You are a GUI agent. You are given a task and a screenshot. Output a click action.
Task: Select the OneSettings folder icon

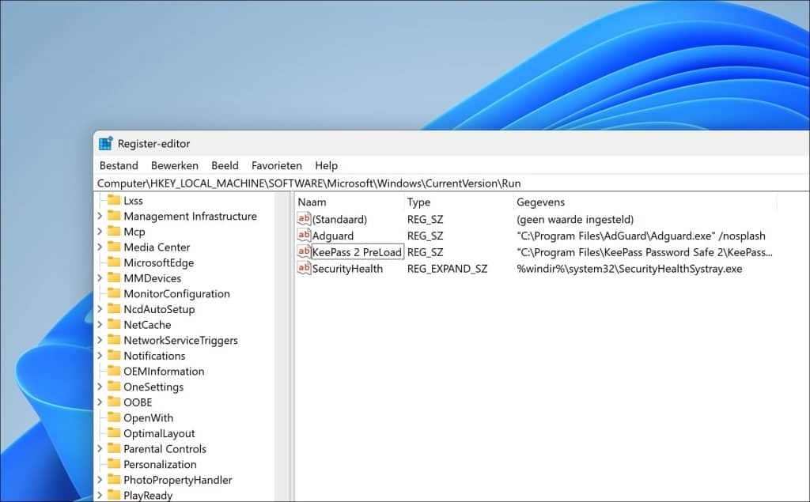point(113,387)
